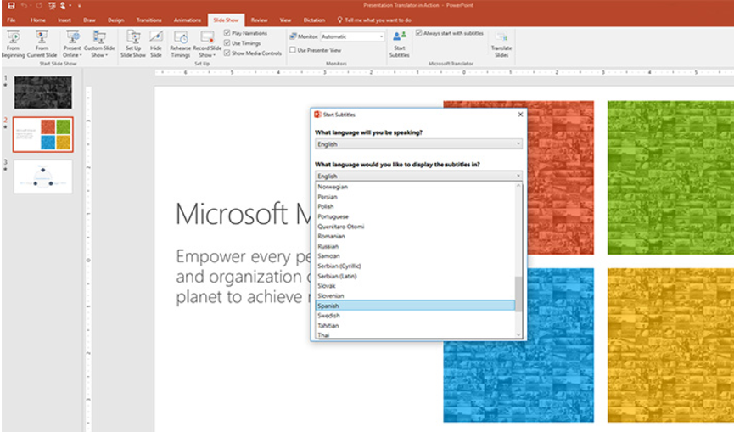Viewport: 734px width, 432px height.
Task: Open Rehearse Timings
Action: point(180,44)
